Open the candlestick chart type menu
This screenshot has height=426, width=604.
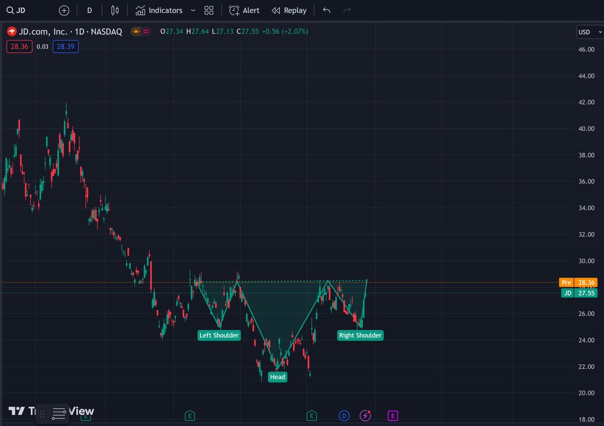(115, 11)
